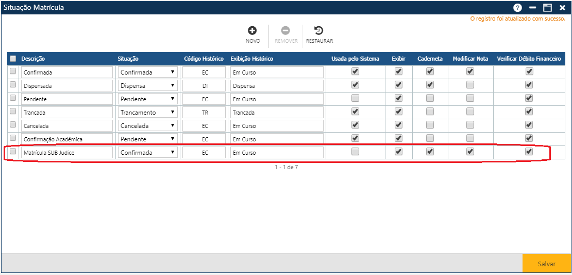This screenshot has height=275, width=572.
Task: Click the Remover minus icon
Action: 285,31
